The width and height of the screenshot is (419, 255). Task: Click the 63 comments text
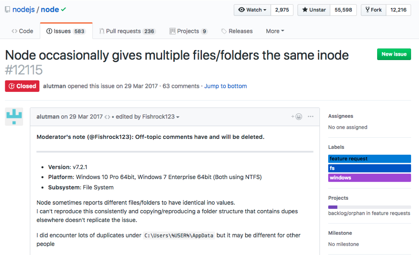181,86
